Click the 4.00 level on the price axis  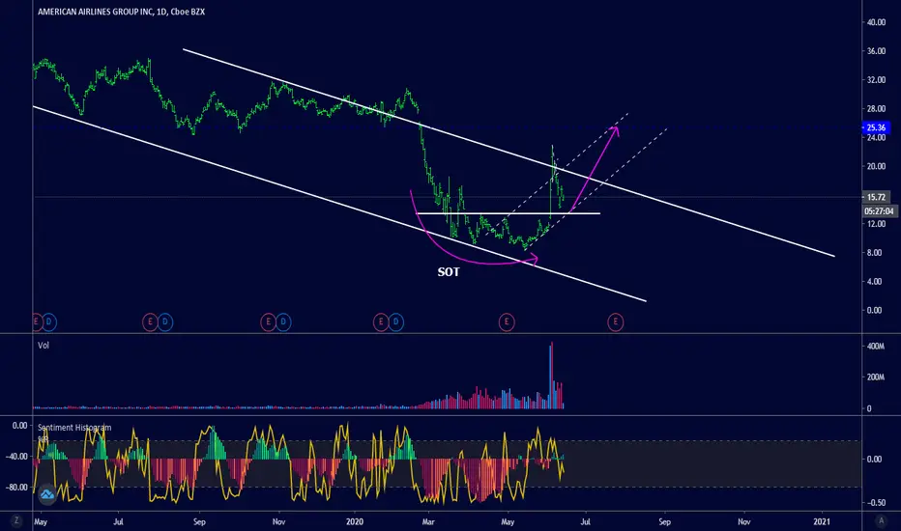click(876, 281)
